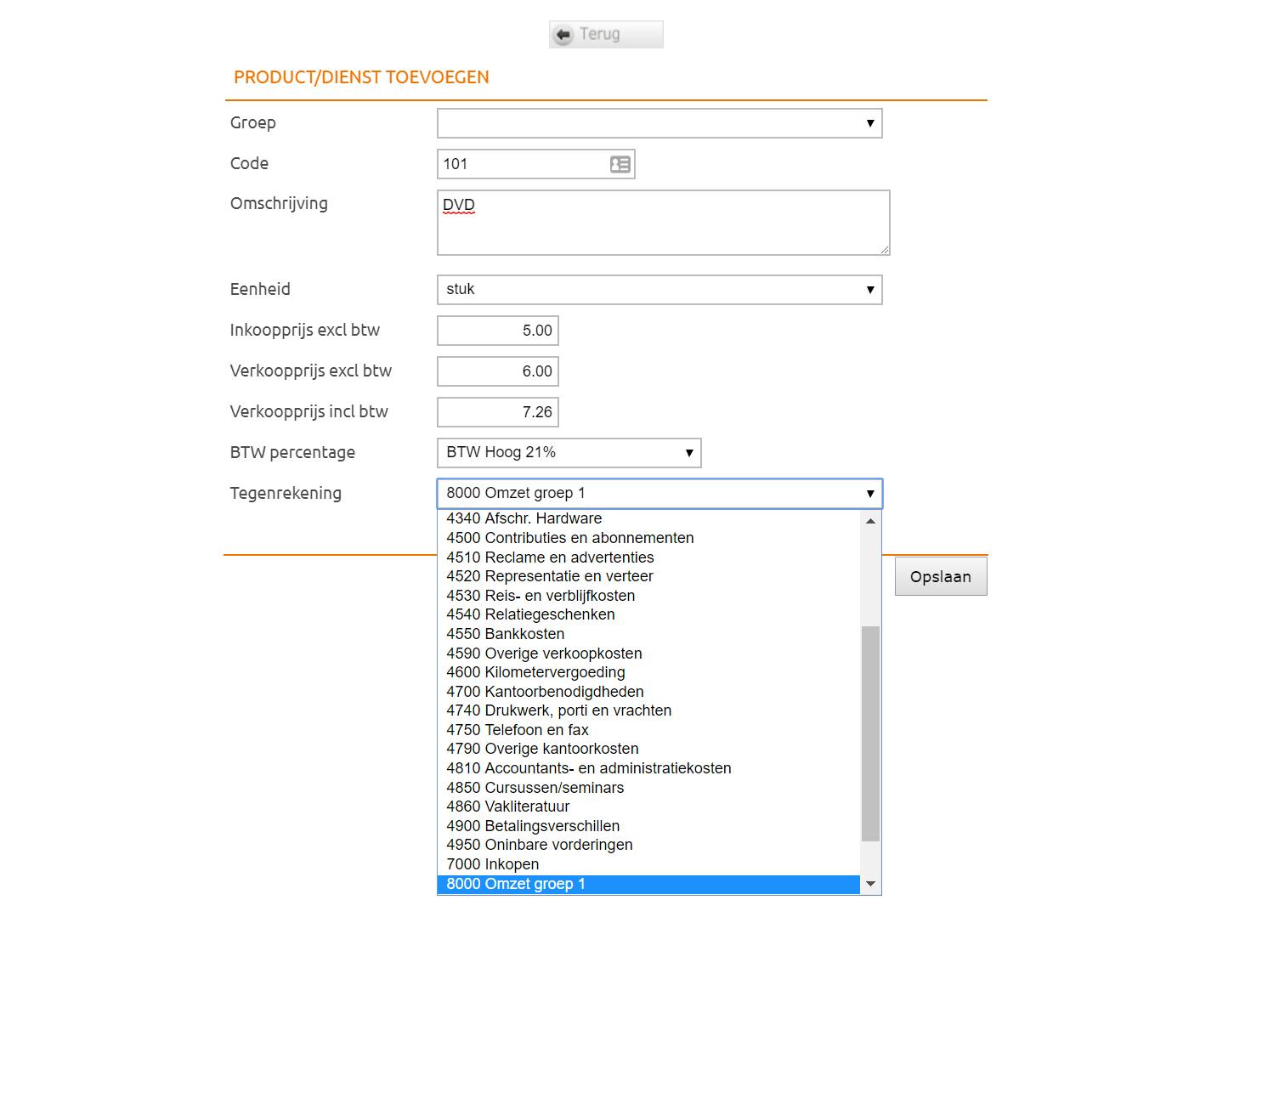This screenshot has height=1098, width=1268.
Task: Pick 4950 Oninbare vorderingen
Action: point(649,845)
